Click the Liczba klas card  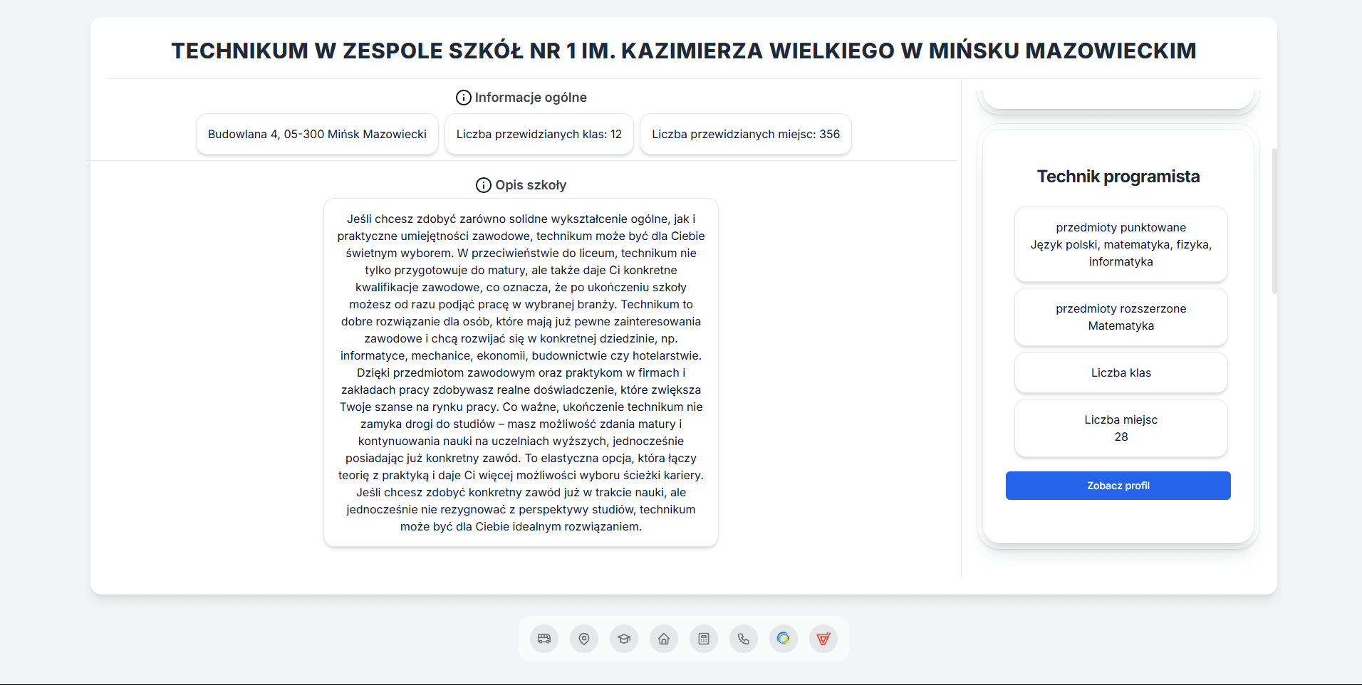[x=1121, y=372]
